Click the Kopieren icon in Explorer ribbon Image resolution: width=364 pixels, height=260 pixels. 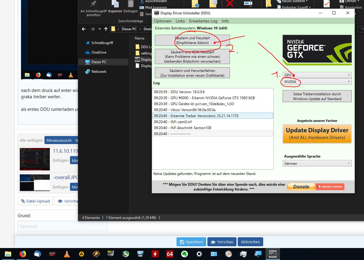click(115, 4)
